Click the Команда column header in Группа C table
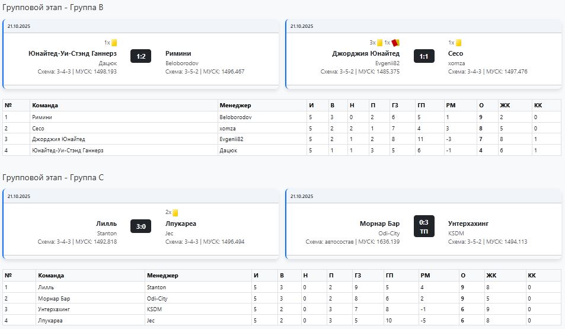 (51, 276)
